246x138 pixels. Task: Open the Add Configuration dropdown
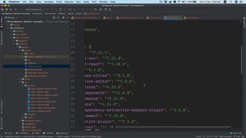34,10
